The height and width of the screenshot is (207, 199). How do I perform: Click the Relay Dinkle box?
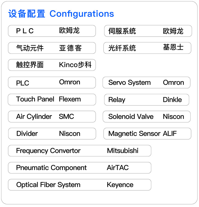tap(146, 100)
